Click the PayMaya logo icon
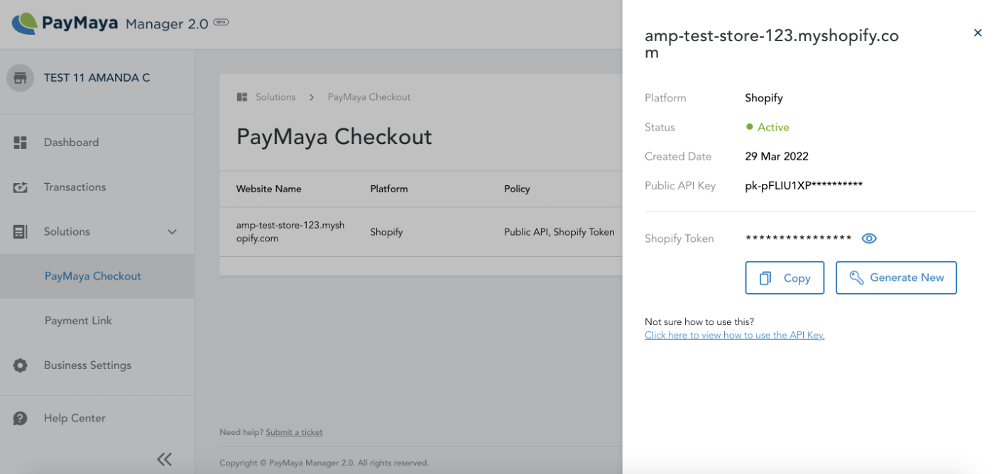The width and height of the screenshot is (994, 474). tap(25, 23)
